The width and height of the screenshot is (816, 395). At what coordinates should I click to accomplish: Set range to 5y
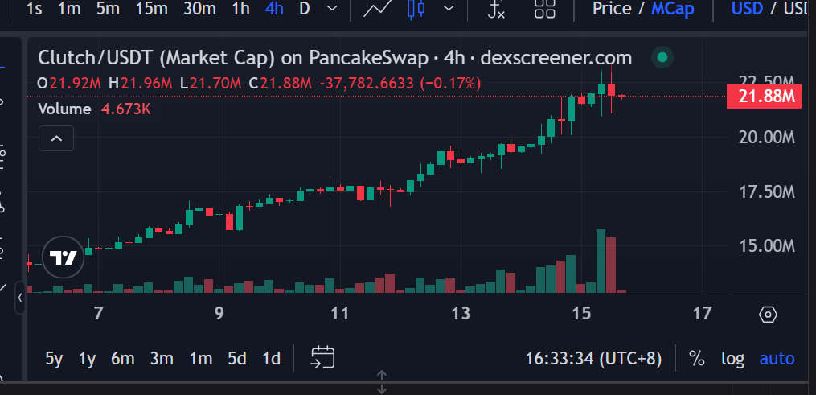pos(54,359)
